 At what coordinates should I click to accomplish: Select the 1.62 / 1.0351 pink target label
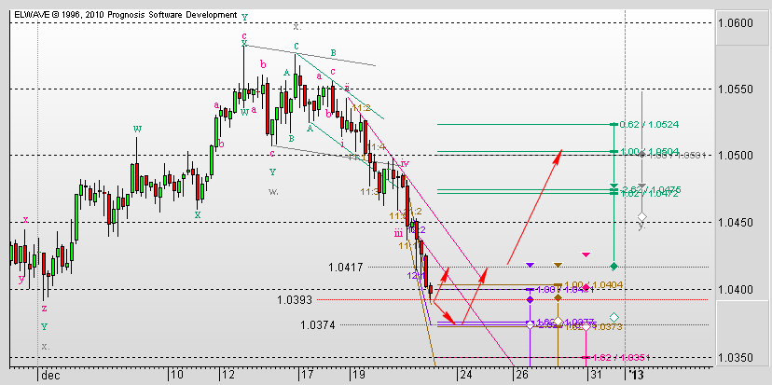coord(622,357)
